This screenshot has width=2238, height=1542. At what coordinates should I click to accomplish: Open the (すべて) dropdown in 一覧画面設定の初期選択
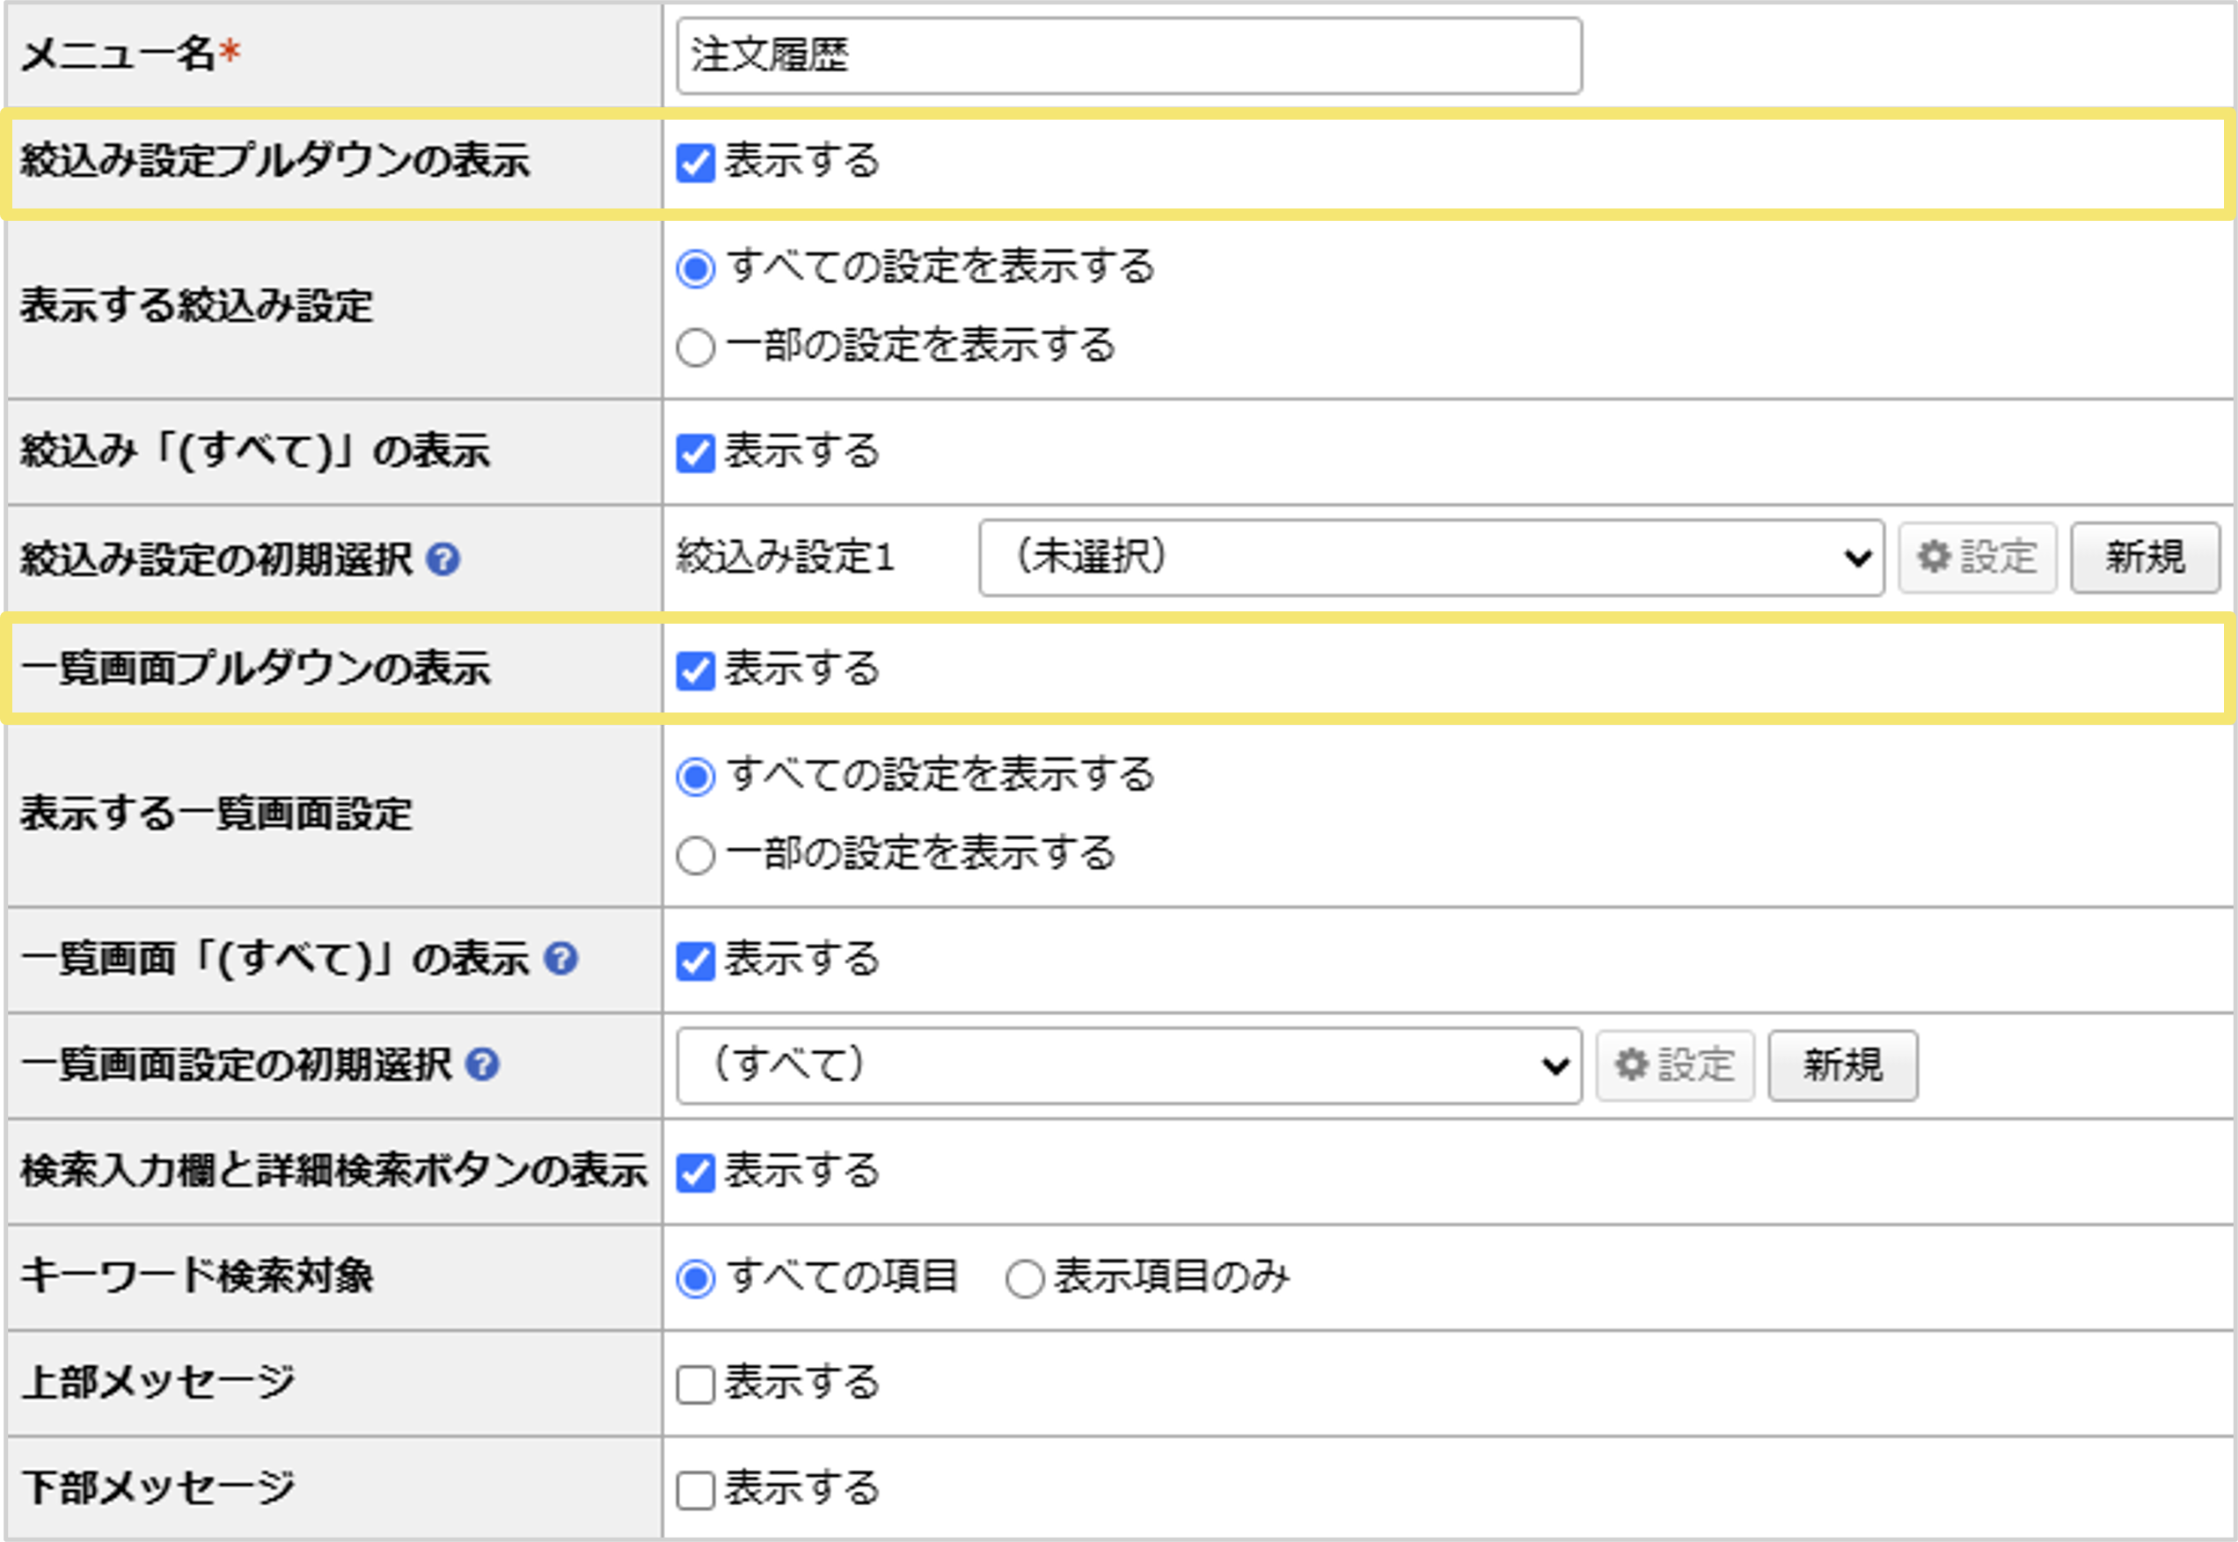1129,1066
